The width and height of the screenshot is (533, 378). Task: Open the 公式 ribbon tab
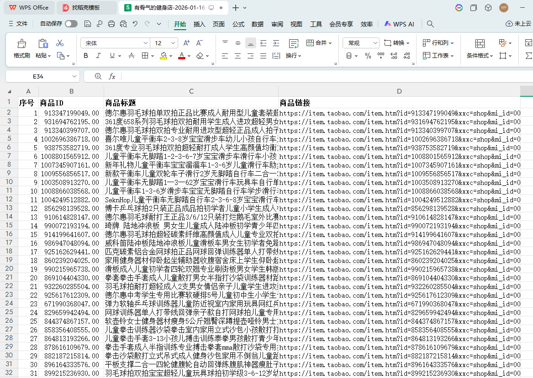[x=238, y=24]
